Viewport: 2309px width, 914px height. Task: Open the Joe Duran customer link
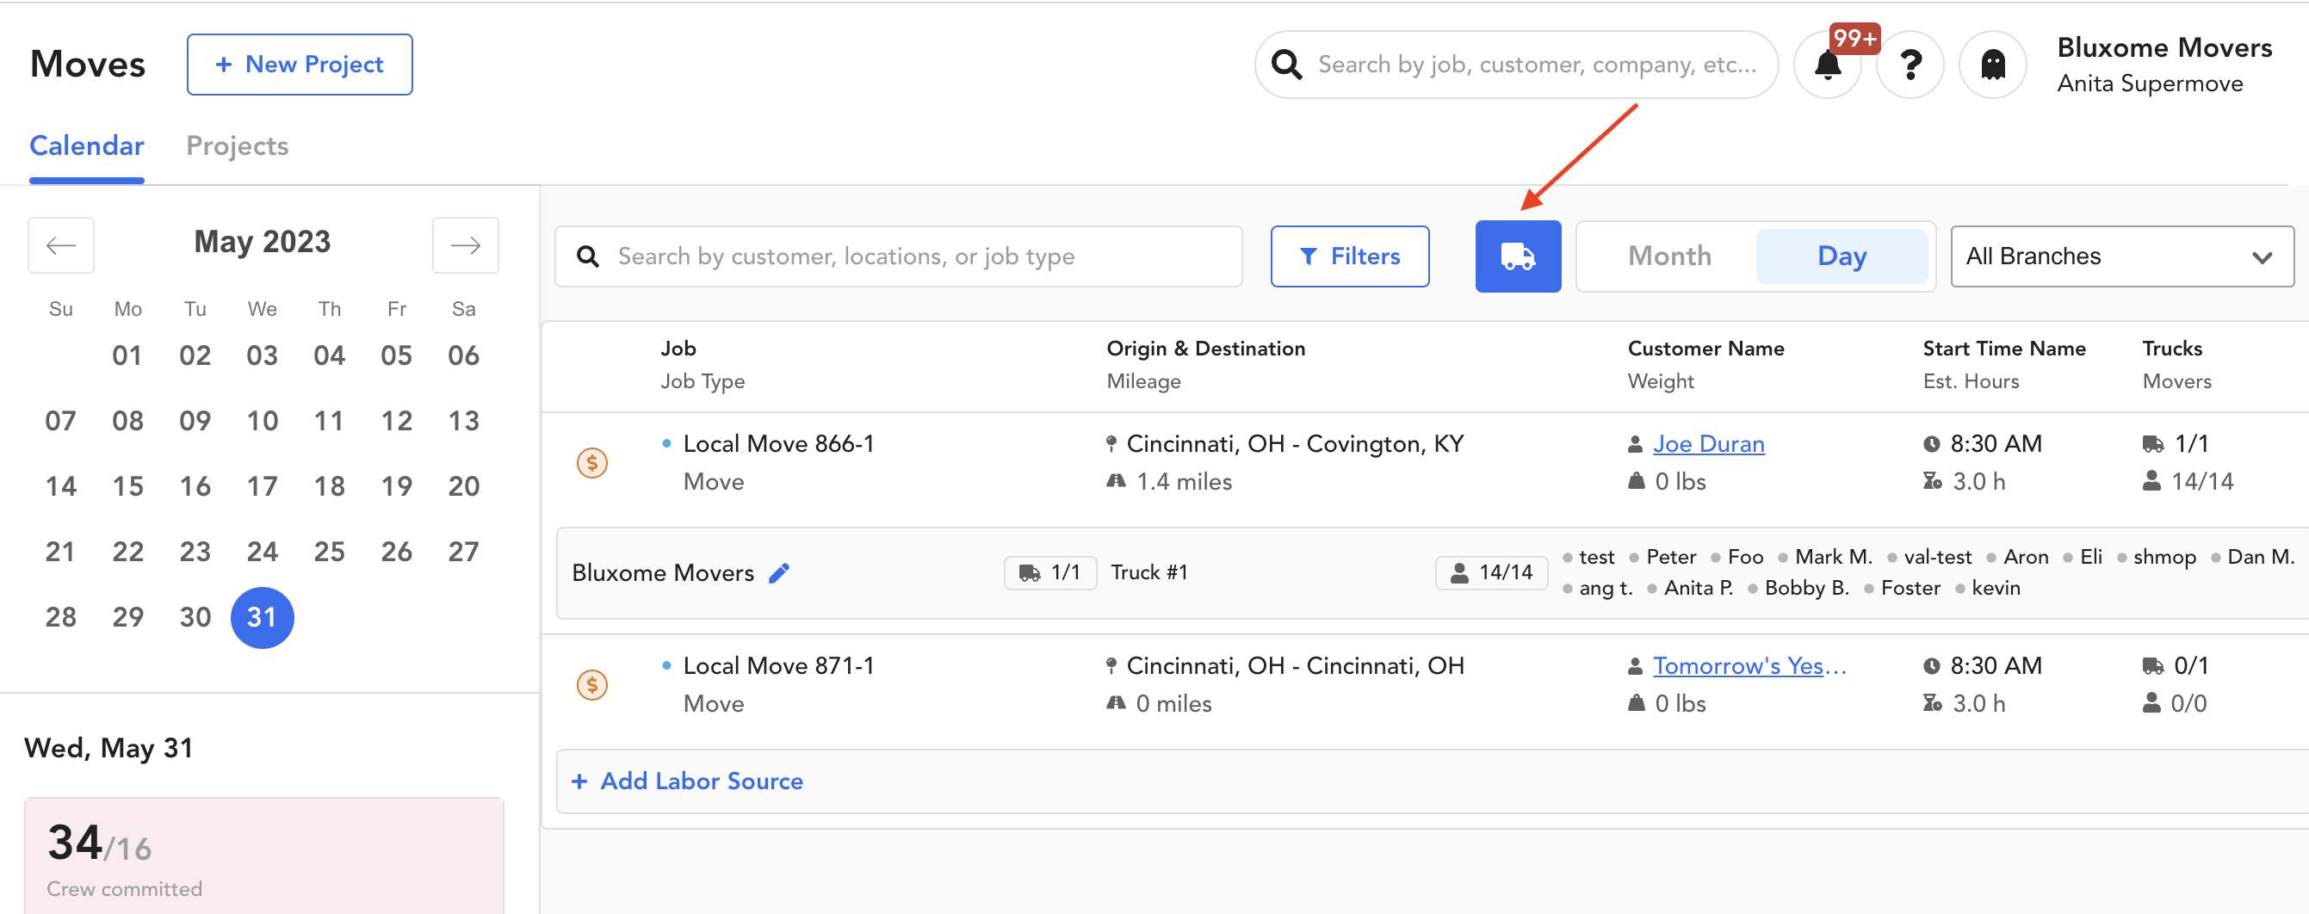coord(1707,443)
